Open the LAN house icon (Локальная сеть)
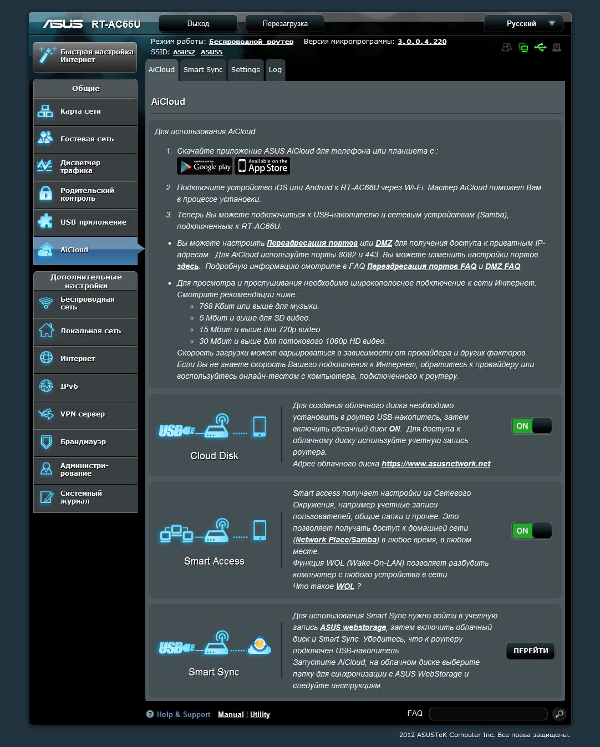Viewport: 600px width, 747px height. pos(46,330)
